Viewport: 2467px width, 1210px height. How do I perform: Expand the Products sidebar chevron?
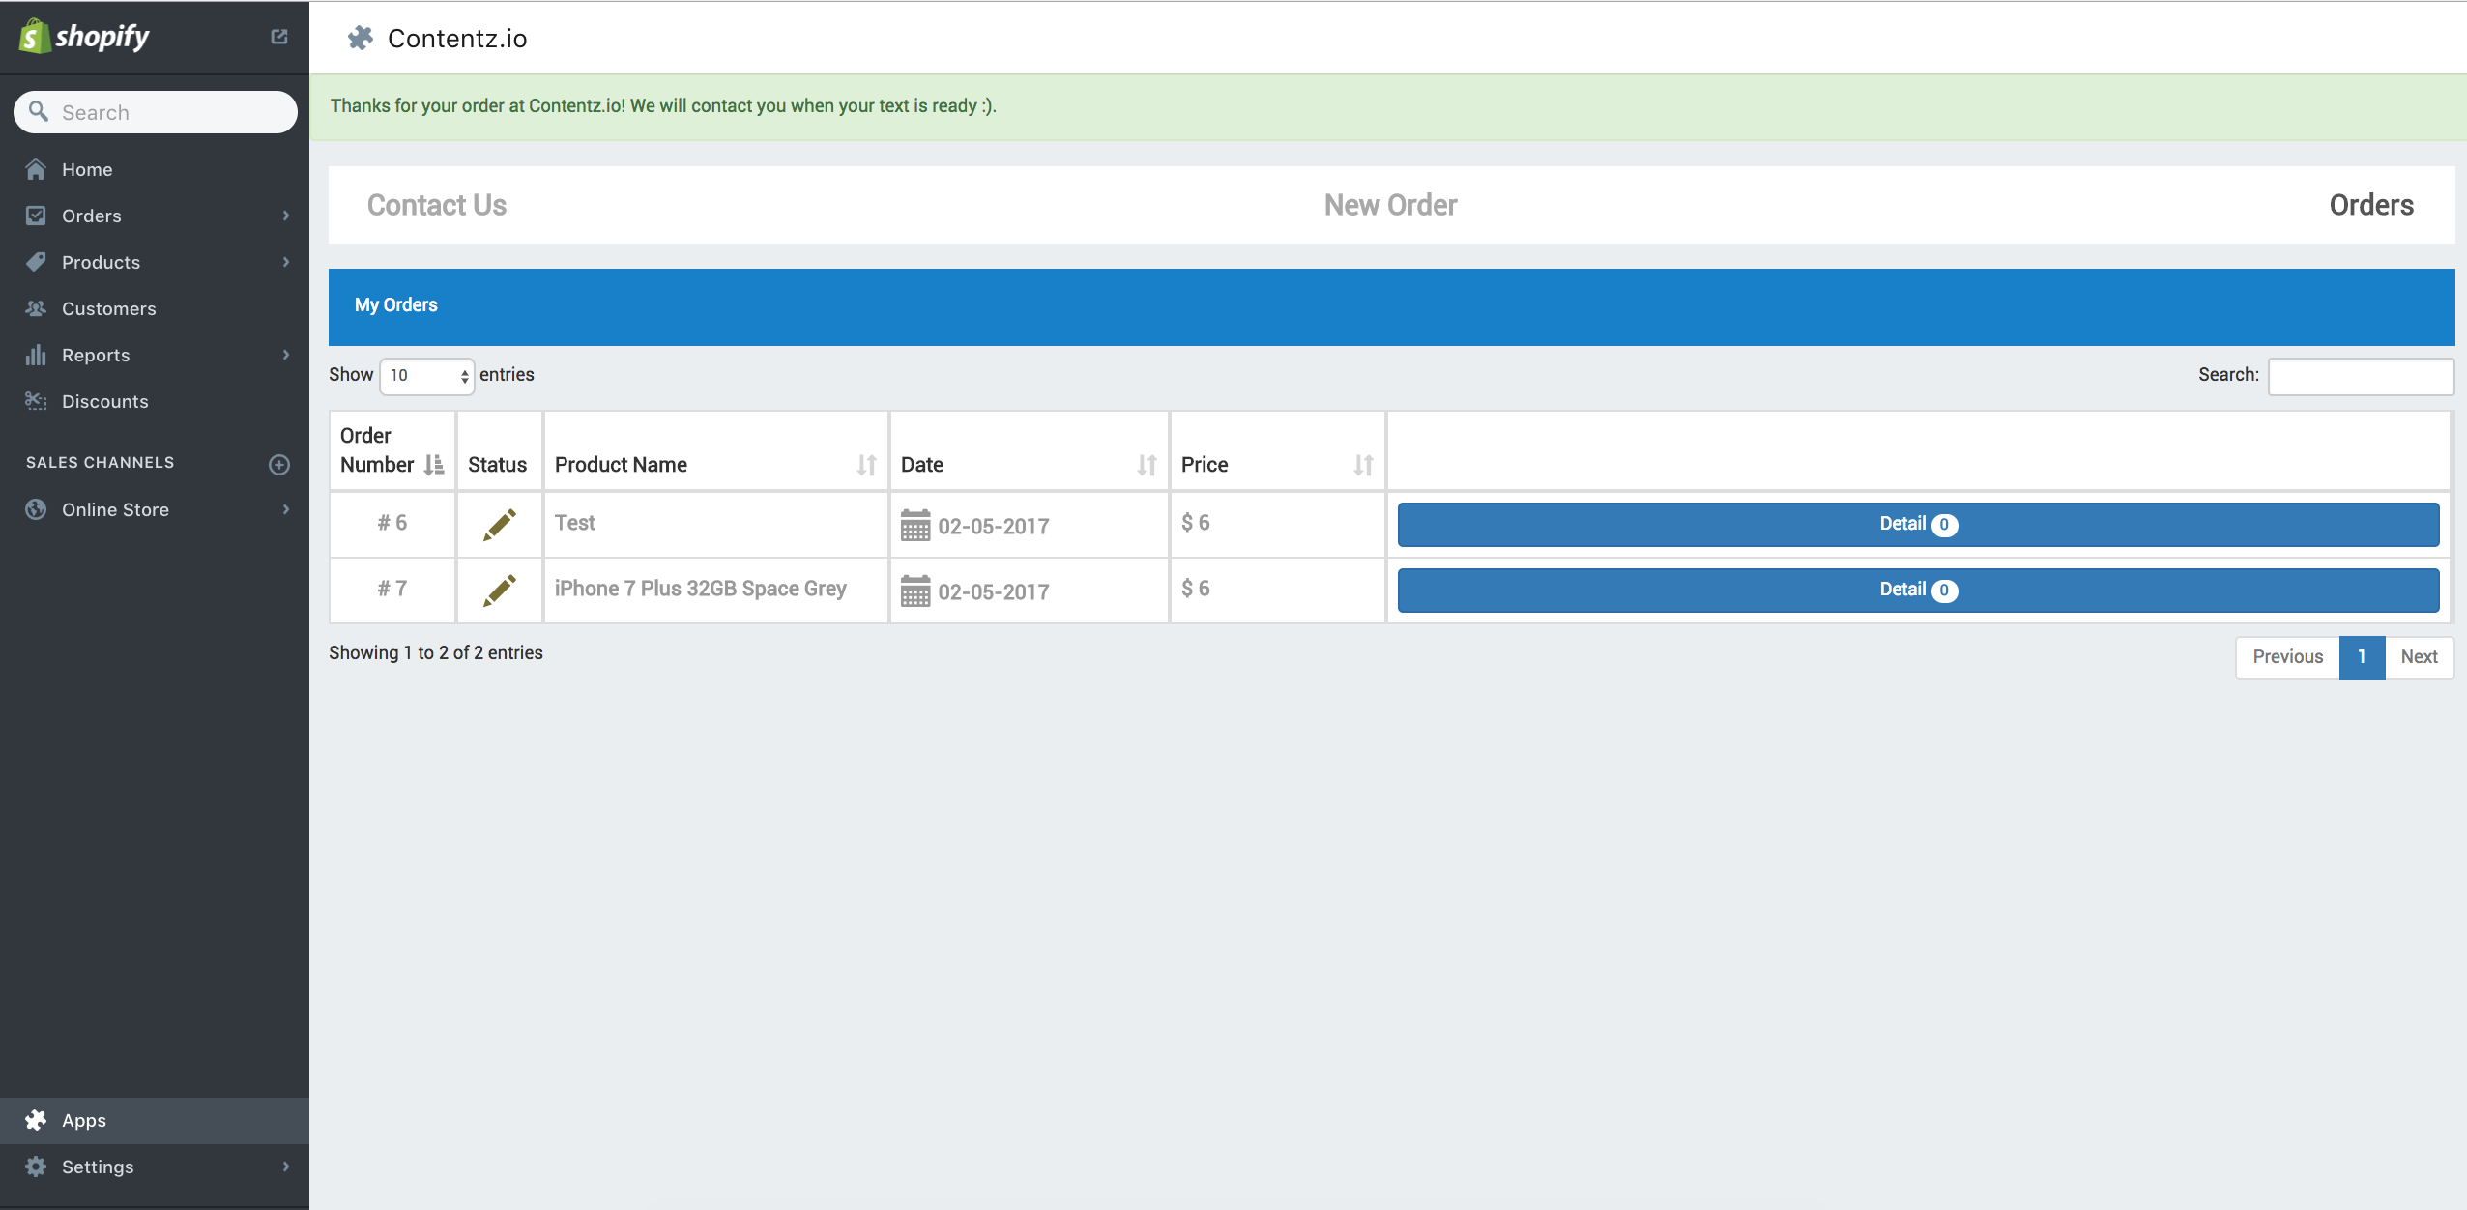point(286,262)
